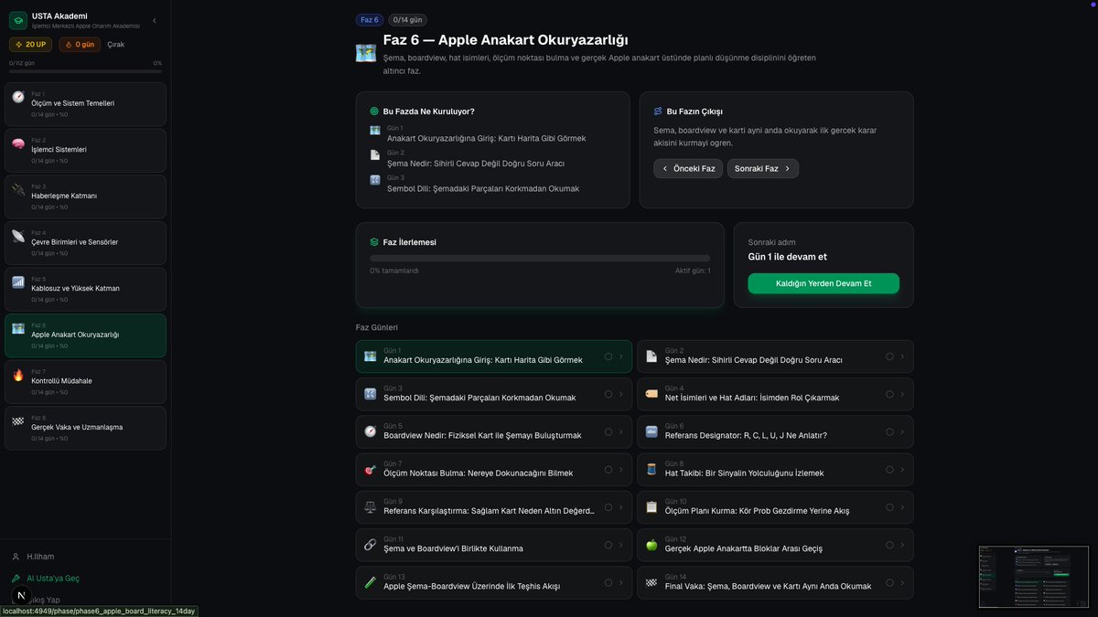Screen dimensions: 1098x617
Task: Click the 20 UP points badge
Action: pos(31,44)
